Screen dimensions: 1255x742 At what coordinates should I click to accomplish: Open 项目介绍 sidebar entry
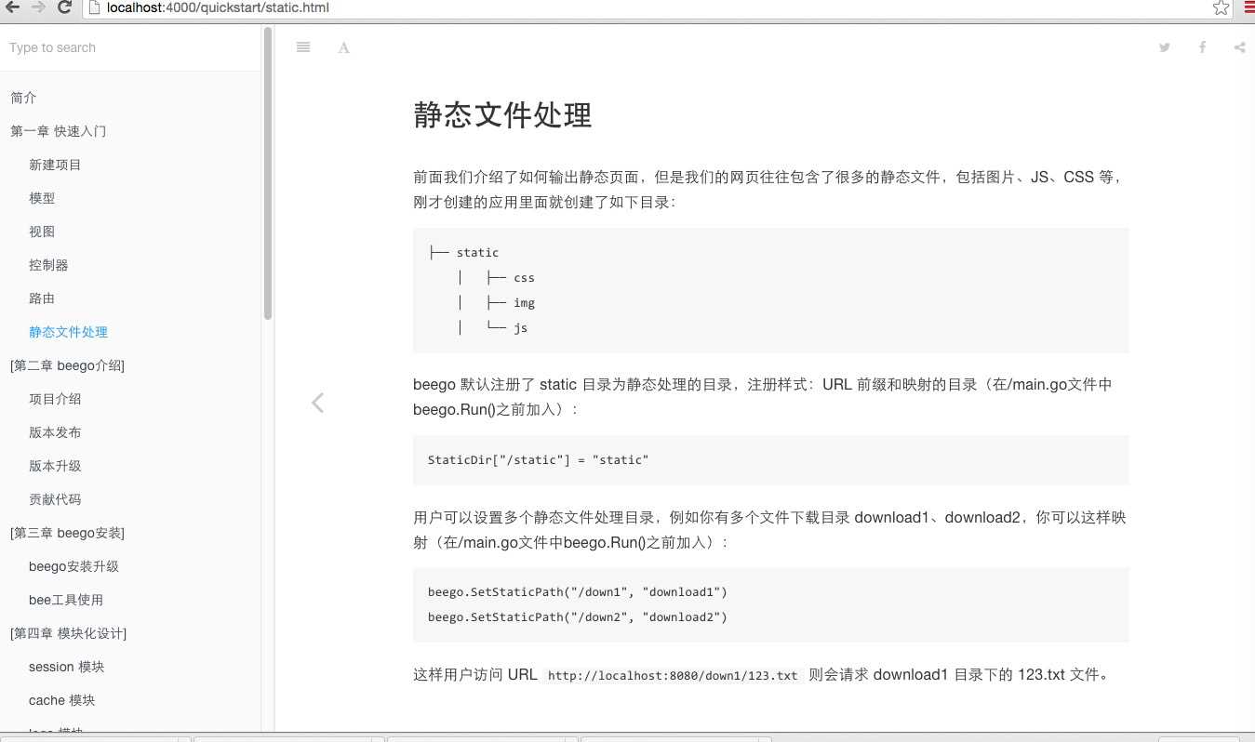[x=55, y=399]
